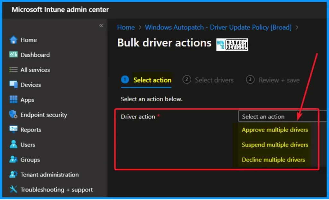
Task: Select the Select action wizard tab
Action: point(146,80)
